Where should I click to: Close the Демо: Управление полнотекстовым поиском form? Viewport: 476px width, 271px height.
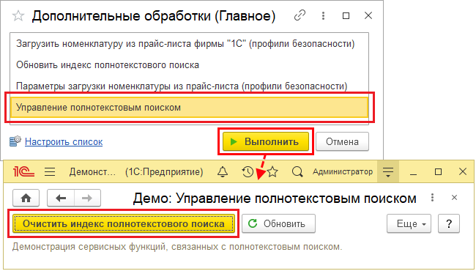click(x=454, y=198)
